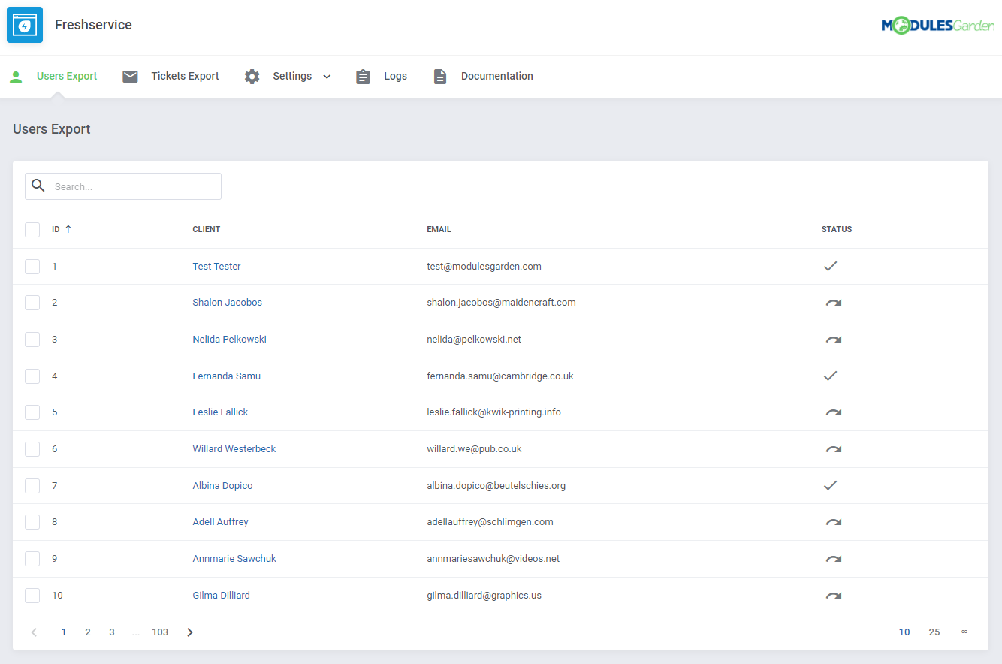
Task: Click the Tickets Export envelope icon
Action: (x=131, y=77)
